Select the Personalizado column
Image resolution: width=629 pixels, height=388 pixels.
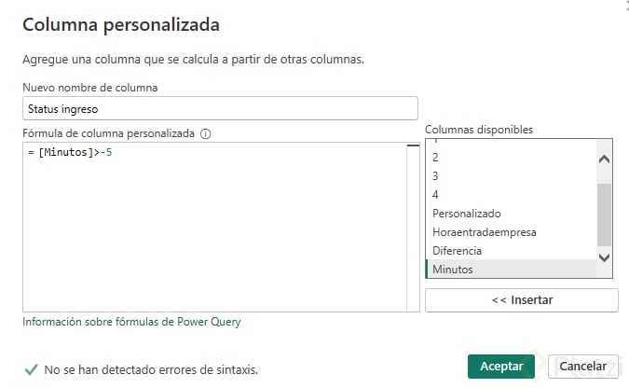(466, 214)
